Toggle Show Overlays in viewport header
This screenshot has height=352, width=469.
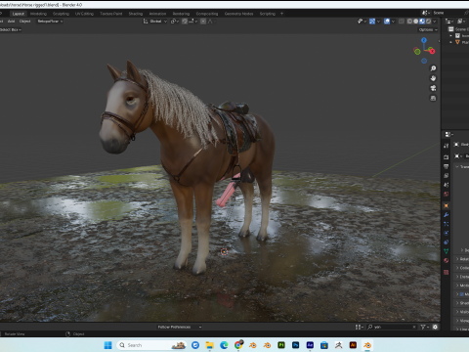coord(387,22)
